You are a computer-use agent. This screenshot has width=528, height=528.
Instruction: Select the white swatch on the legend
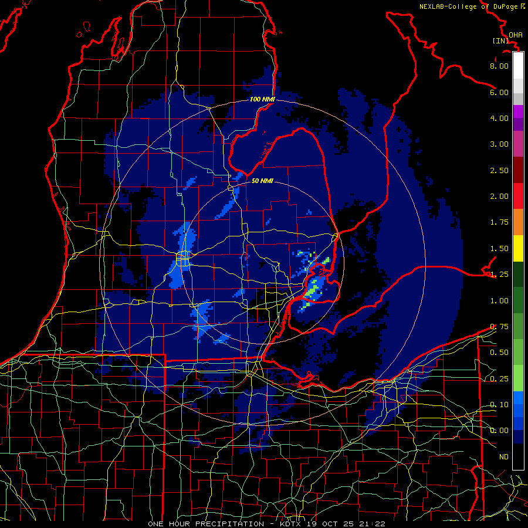click(x=518, y=65)
